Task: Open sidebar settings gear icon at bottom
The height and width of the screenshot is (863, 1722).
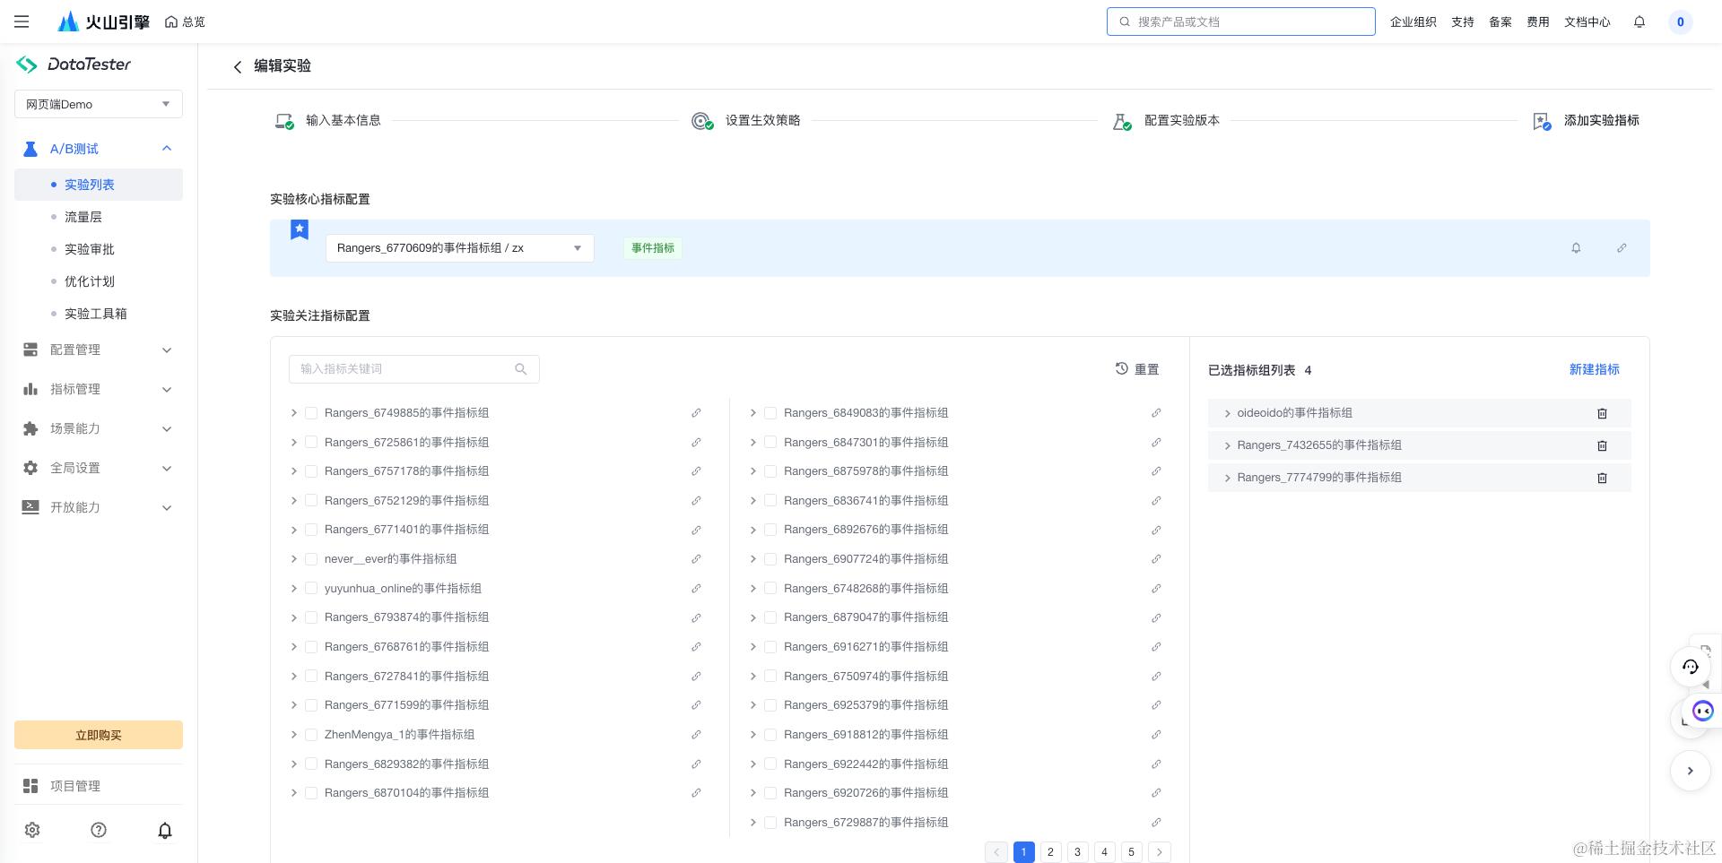Action: [32, 830]
